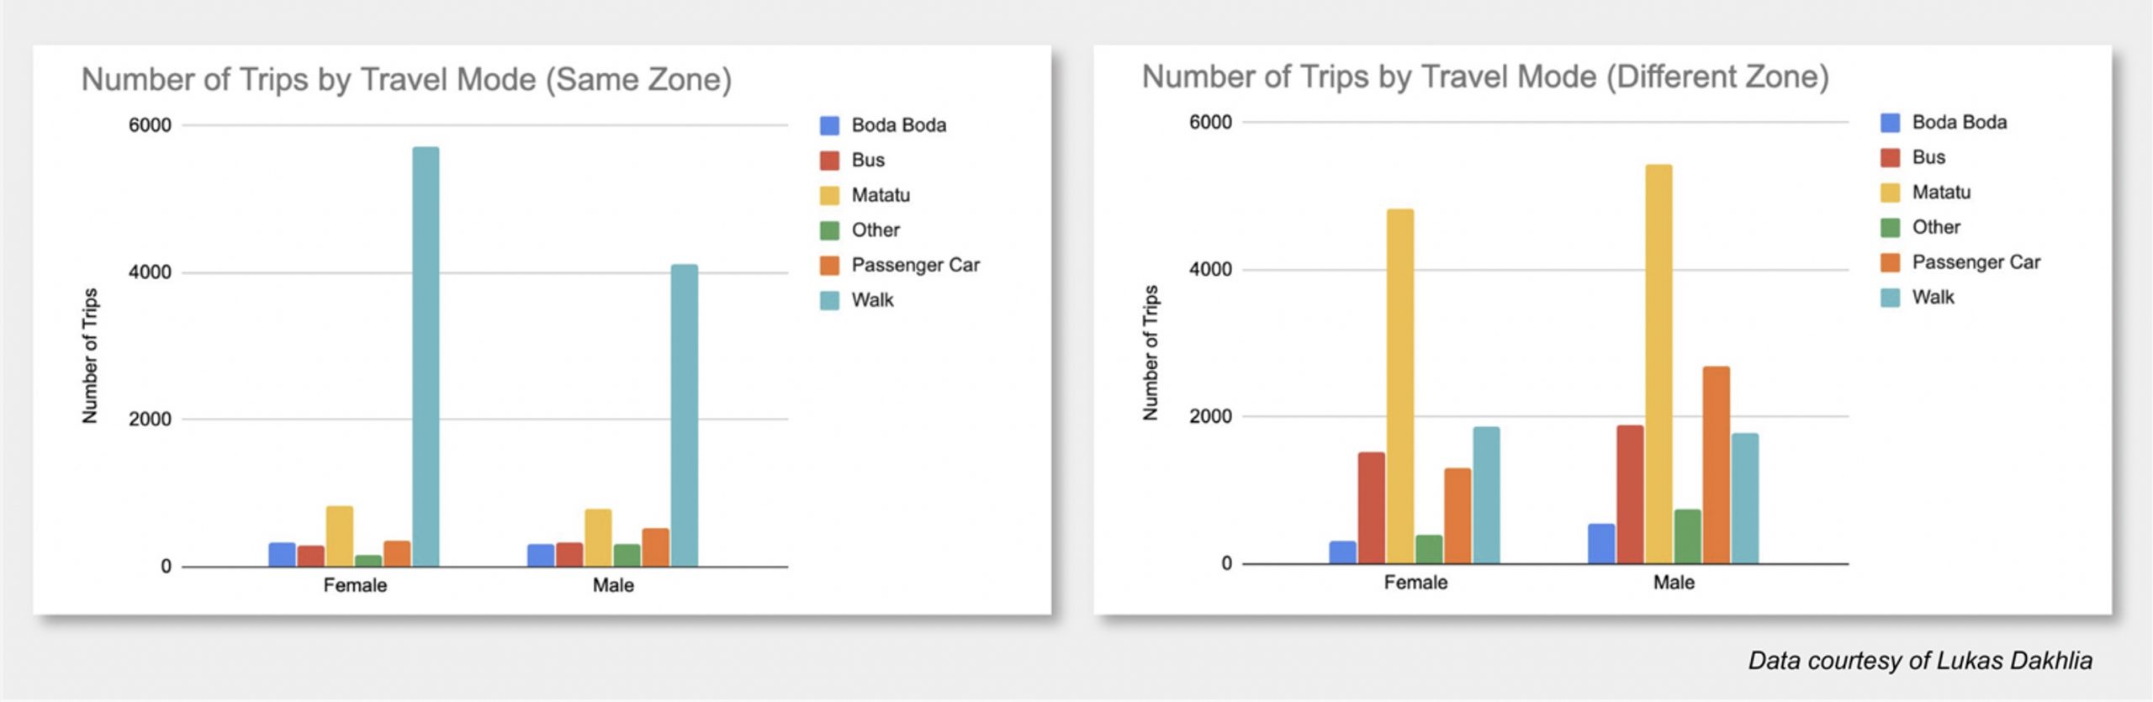Click Boda Boda blue swatch in Same Zone legend

829,125
